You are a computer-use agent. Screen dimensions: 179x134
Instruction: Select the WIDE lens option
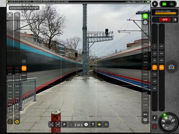tap(24, 68)
